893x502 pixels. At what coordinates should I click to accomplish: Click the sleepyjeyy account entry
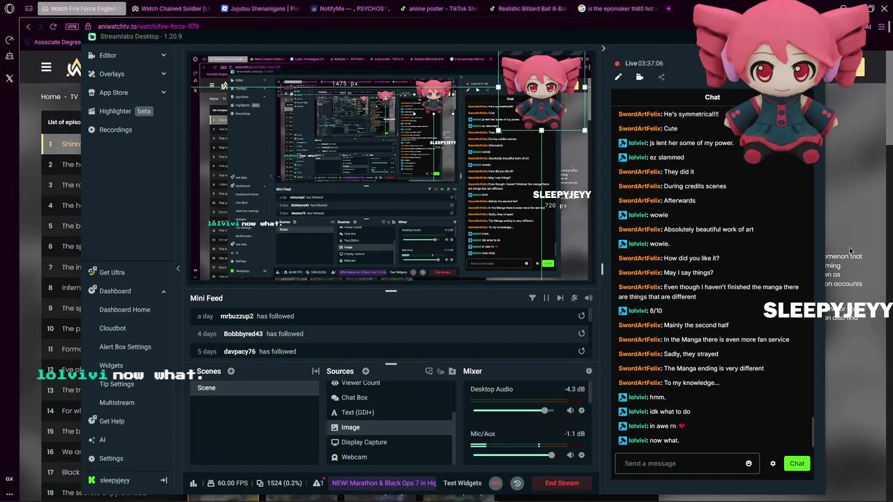coord(114,480)
